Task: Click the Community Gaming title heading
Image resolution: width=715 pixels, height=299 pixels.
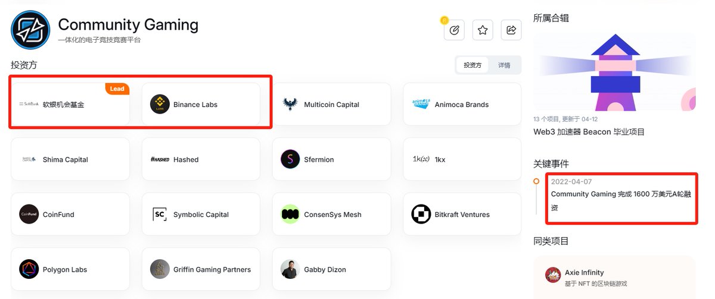Action: pos(128,24)
